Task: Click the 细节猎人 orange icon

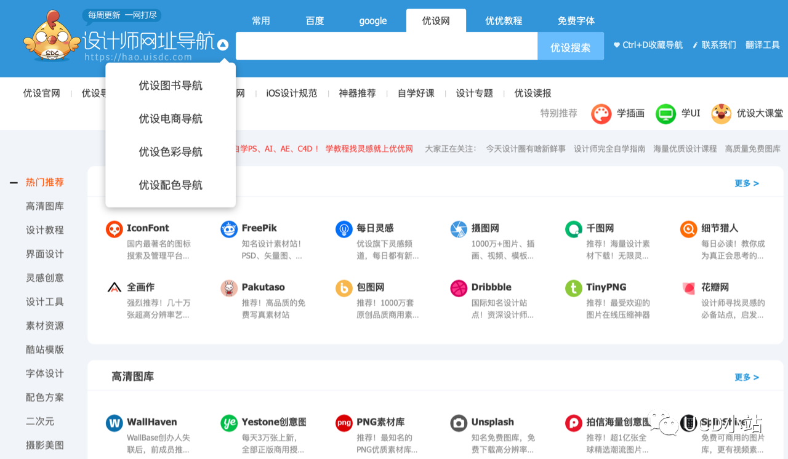Action: coord(688,229)
